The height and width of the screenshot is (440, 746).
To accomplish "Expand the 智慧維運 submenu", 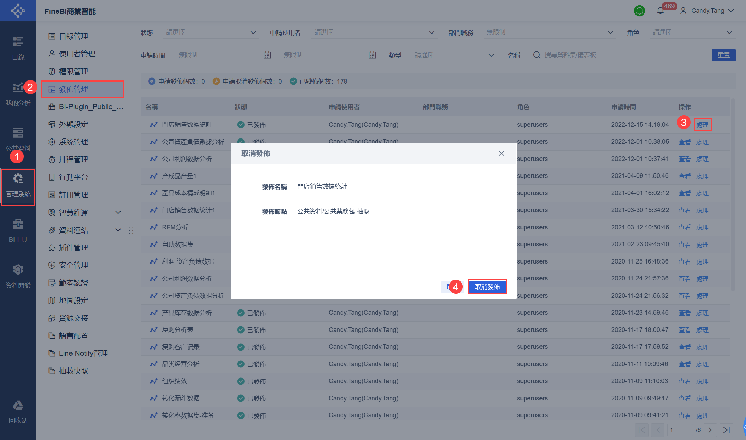I will coord(118,212).
